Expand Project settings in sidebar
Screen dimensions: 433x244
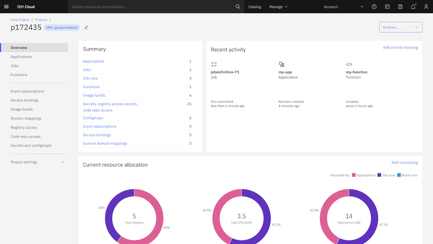[x=37, y=162]
